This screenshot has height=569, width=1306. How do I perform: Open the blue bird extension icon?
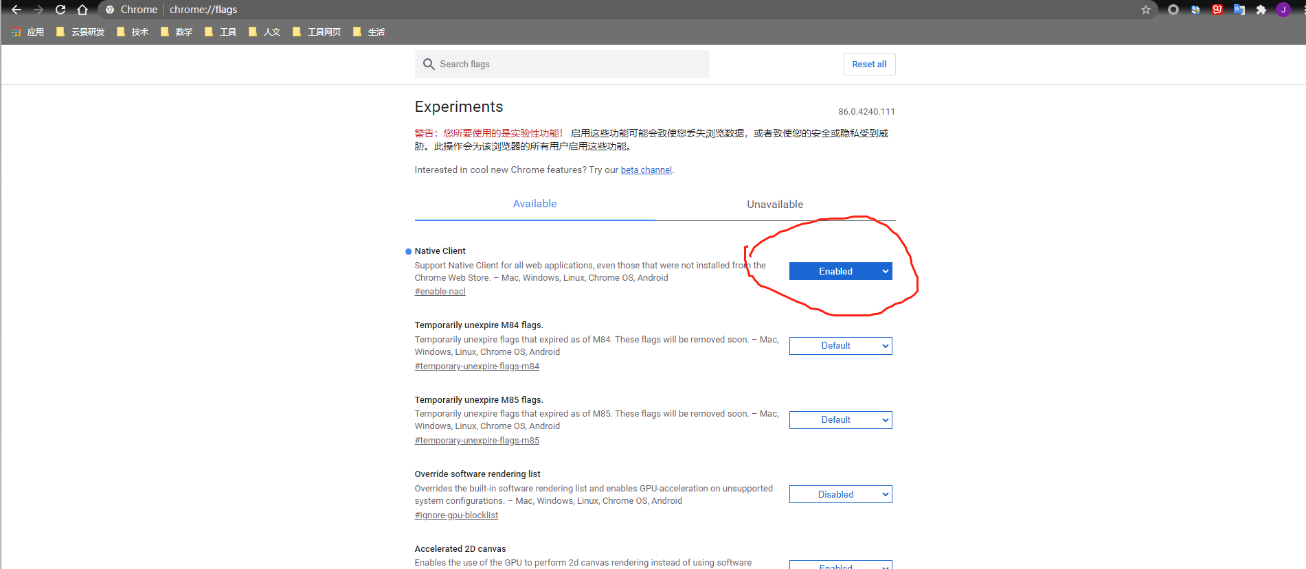(x=1195, y=10)
